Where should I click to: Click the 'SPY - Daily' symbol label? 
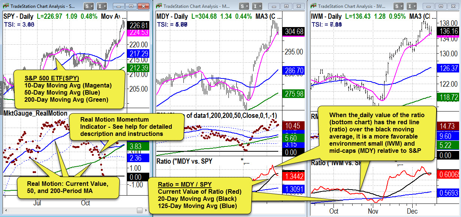[19, 17]
